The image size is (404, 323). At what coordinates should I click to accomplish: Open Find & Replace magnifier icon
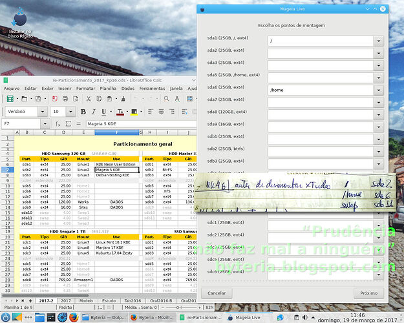point(166,99)
